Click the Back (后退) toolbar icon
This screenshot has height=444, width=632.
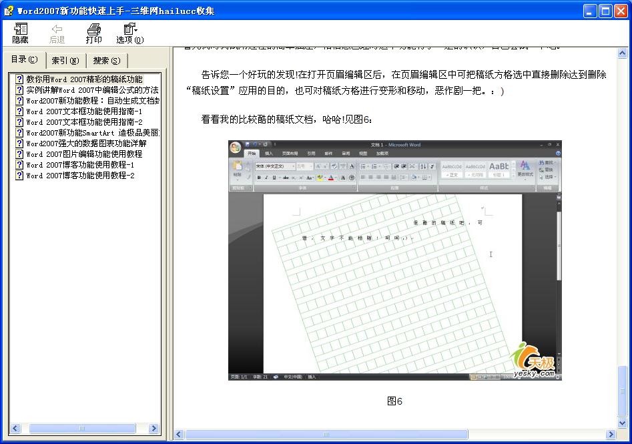tap(57, 33)
